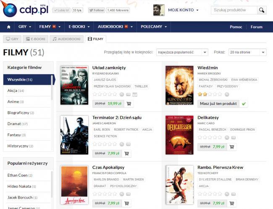
Task: Add Delikatesy to cart
Action: click(x=232, y=147)
